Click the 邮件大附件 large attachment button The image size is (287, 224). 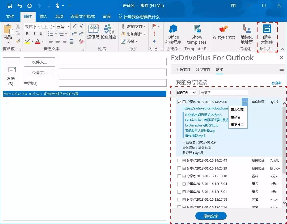pos(267,34)
